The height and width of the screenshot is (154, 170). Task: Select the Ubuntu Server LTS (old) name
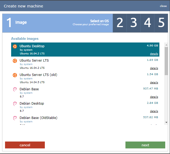point(38,75)
